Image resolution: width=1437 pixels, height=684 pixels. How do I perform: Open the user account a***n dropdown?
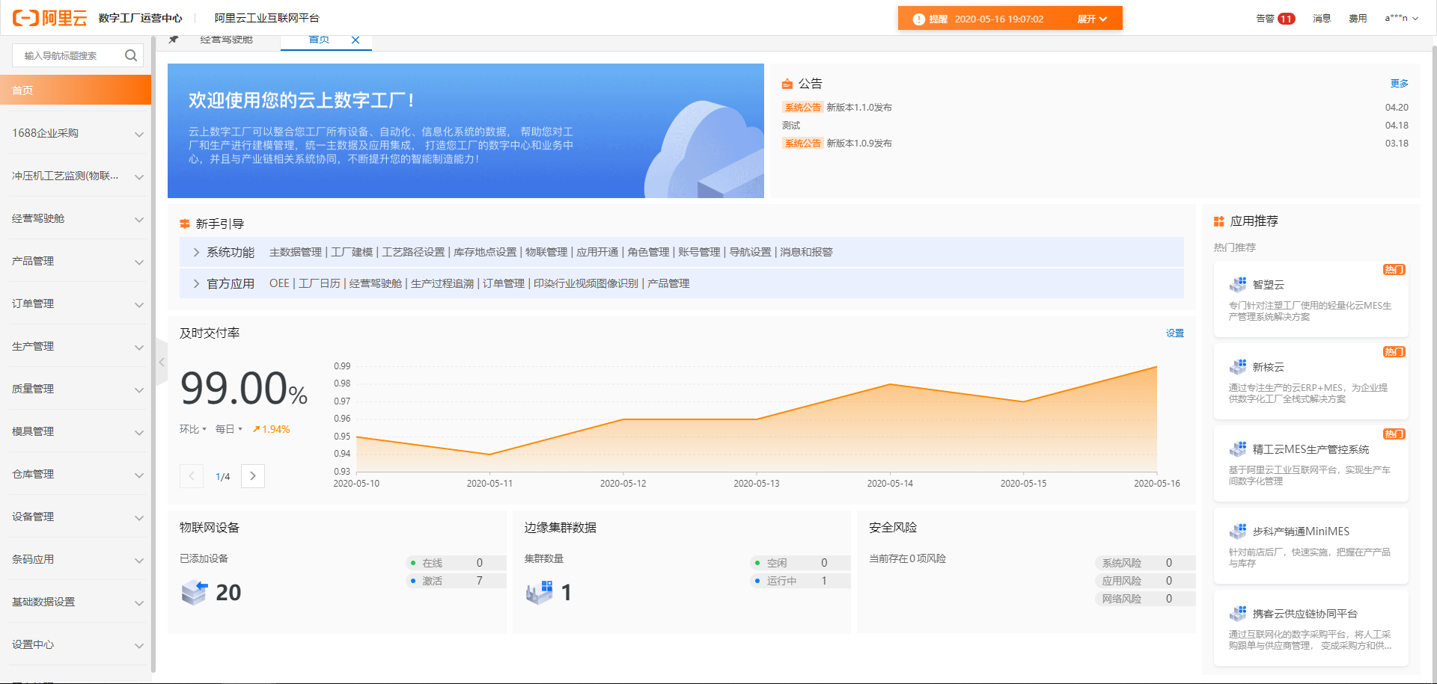[1402, 18]
